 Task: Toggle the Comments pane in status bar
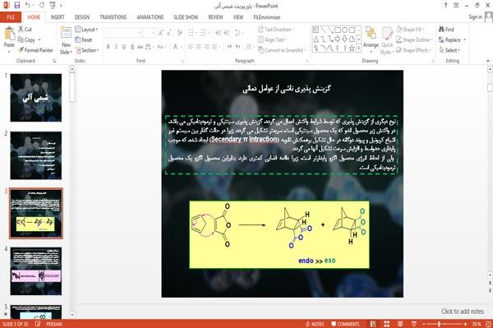pos(345,324)
